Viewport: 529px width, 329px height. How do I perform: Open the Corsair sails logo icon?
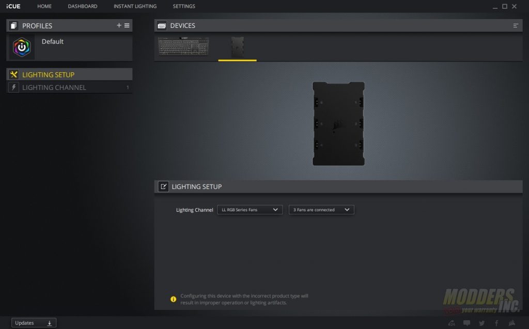coord(512,323)
